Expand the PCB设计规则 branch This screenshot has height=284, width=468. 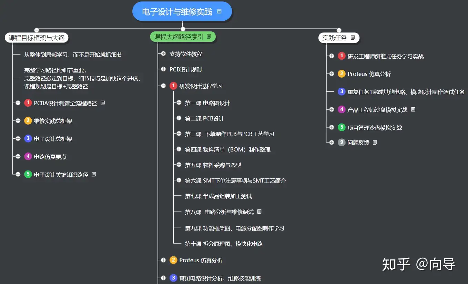pyautogui.click(x=163, y=69)
